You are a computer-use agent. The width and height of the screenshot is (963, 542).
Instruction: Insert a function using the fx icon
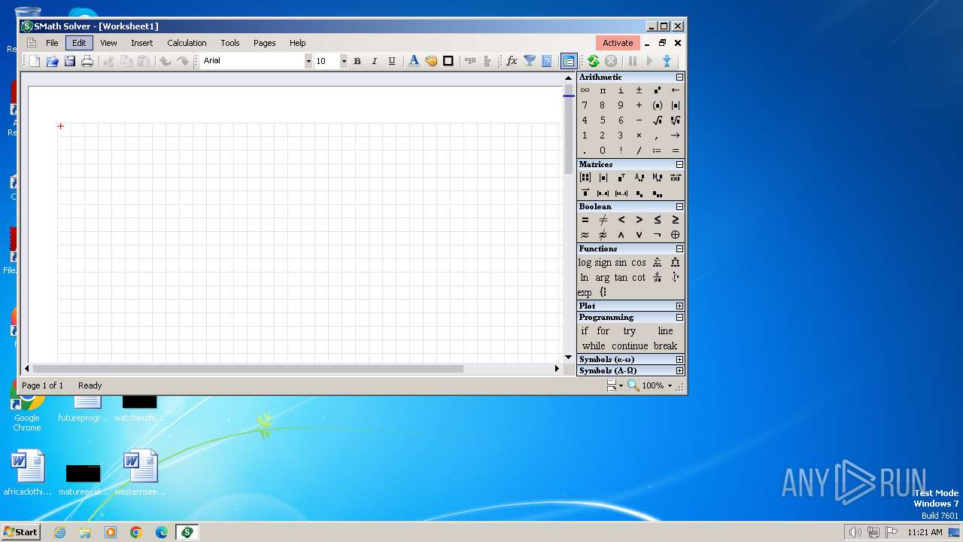tap(512, 61)
